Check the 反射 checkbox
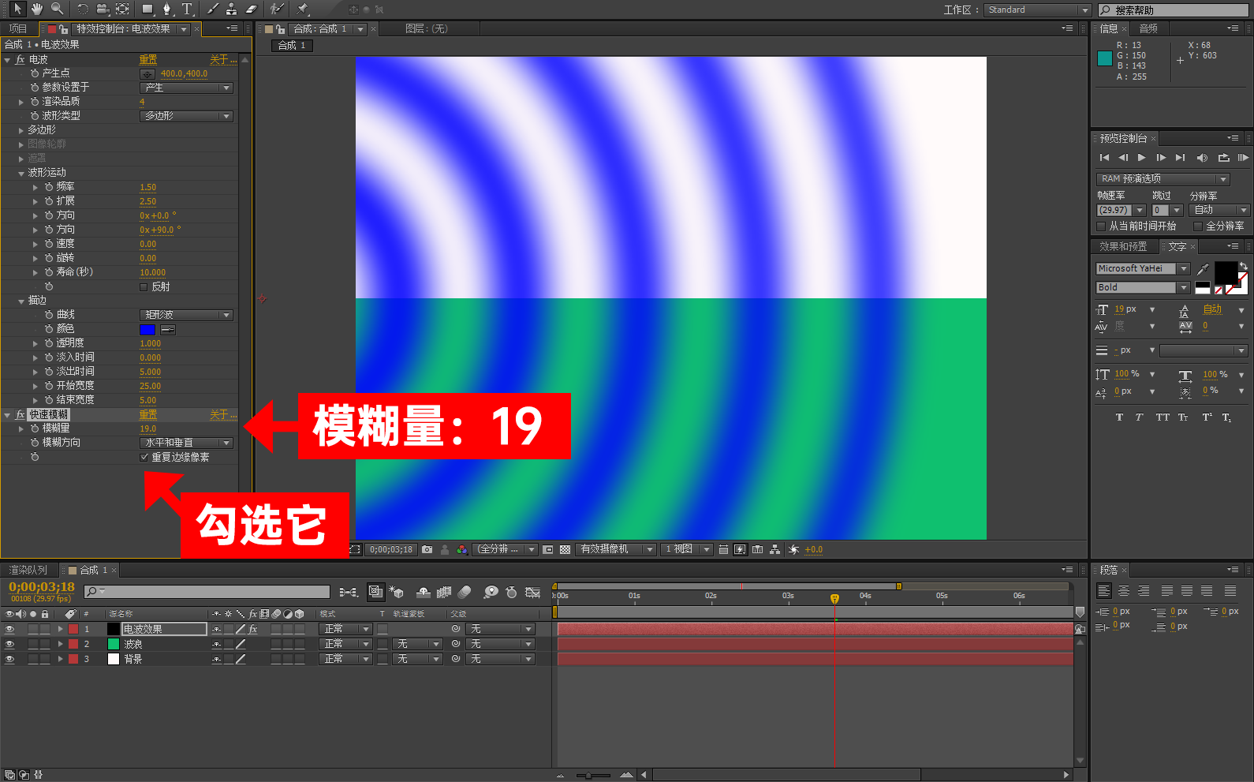Screen dimensions: 1254x782 [x=144, y=287]
